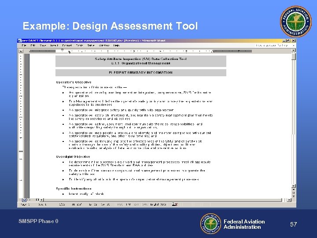The height and width of the screenshot is (238, 317).
Task: Open the View menu
Action: (43, 45)
